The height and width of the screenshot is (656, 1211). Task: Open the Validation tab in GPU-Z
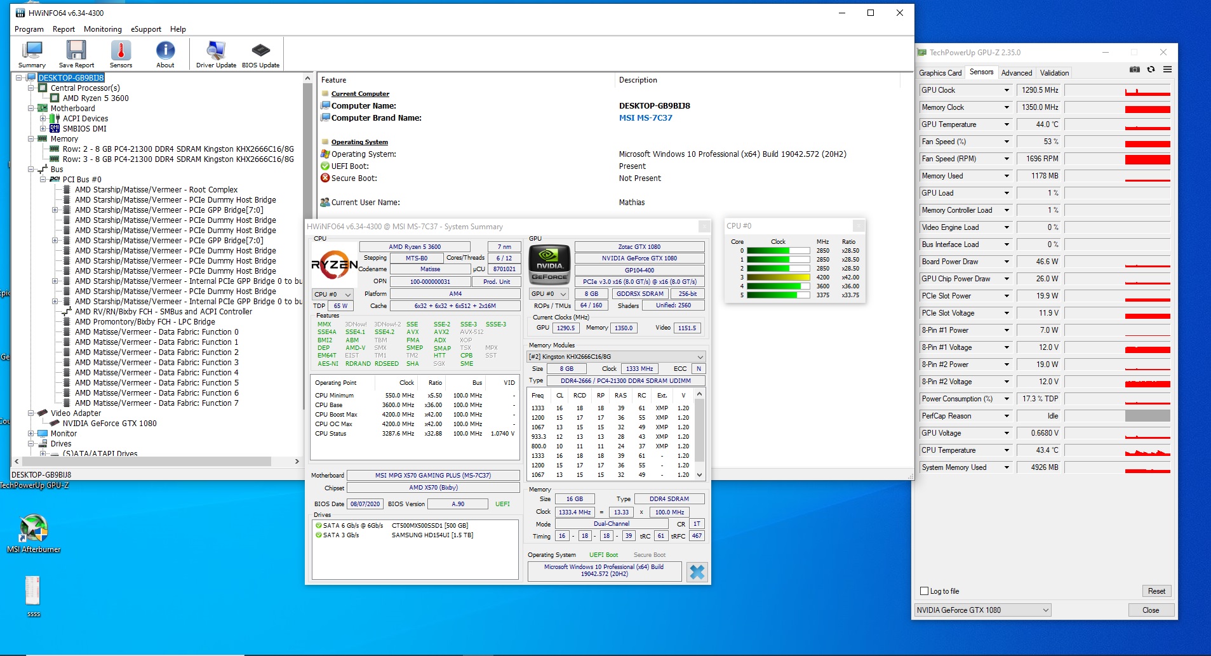point(1055,73)
